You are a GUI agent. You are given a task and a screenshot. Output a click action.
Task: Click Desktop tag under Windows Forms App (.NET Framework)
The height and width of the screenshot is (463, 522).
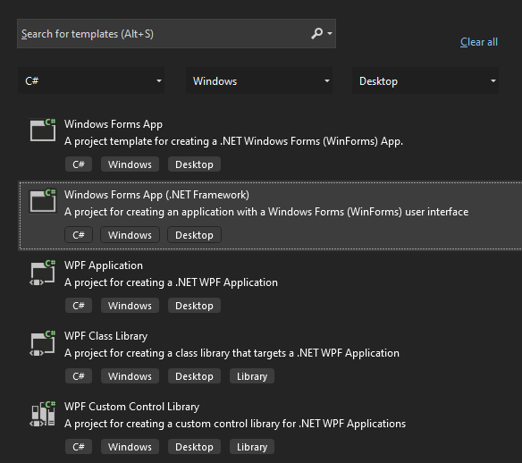pyautogui.click(x=194, y=235)
